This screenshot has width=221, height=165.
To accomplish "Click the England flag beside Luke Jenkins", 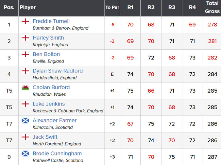I will 25,104.
